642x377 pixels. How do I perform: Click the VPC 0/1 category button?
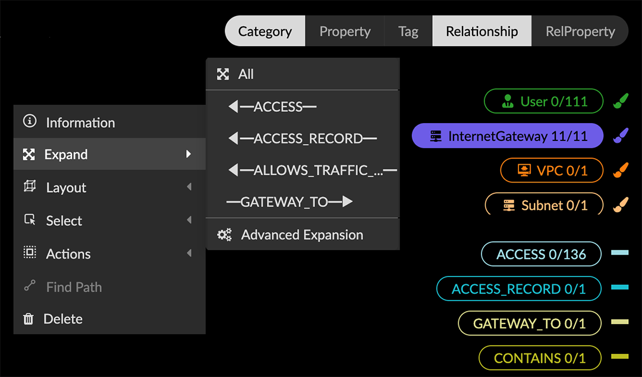(552, 171)
